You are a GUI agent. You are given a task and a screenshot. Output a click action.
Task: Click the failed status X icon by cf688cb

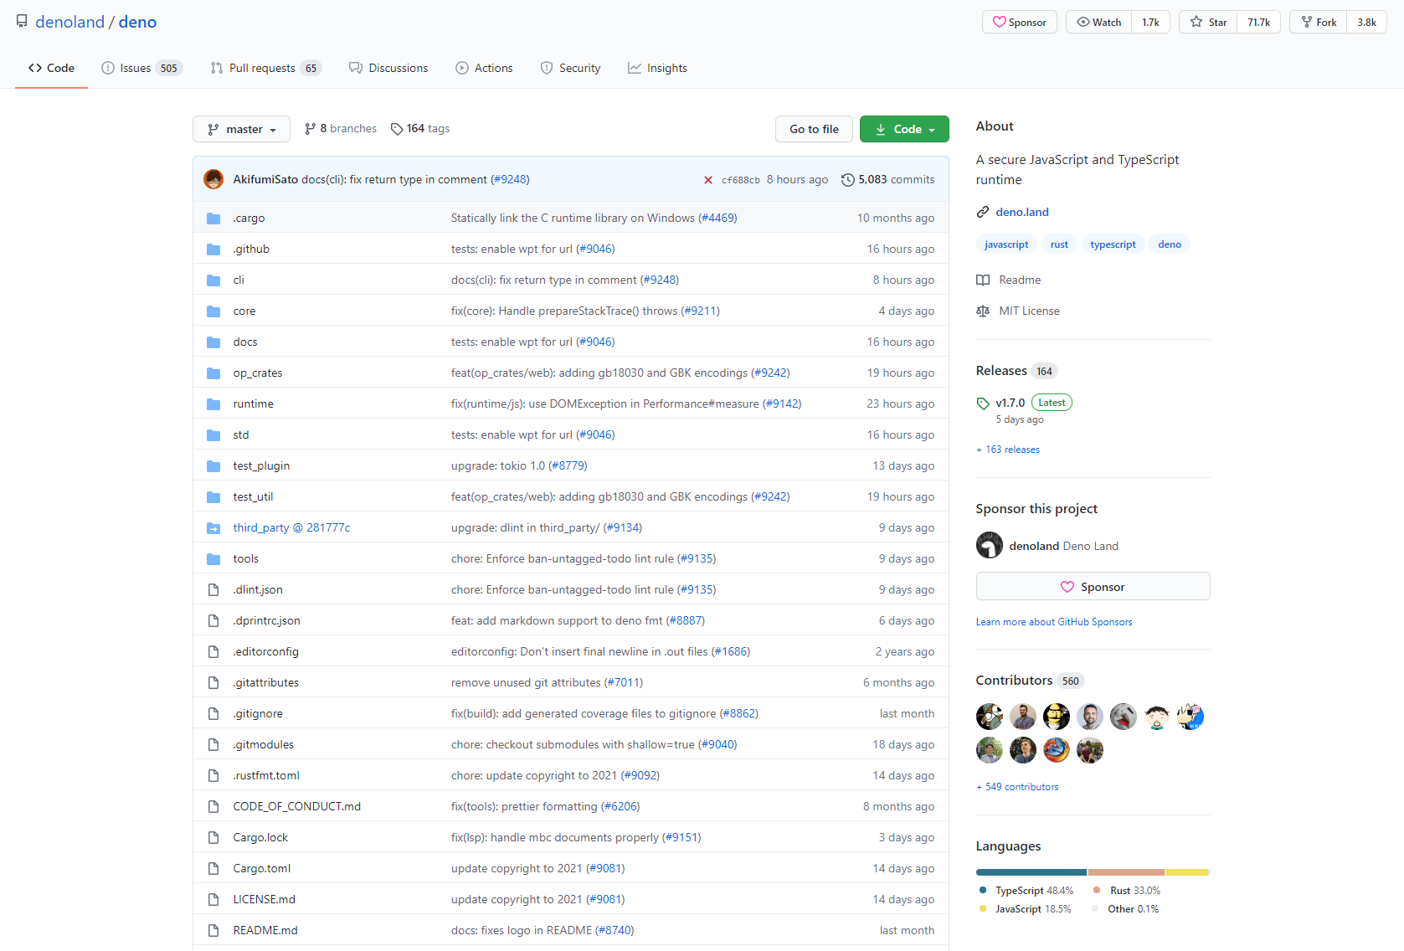click(x=708, y=180)
